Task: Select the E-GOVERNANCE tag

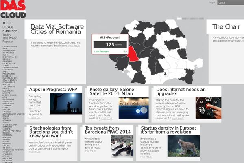Action: click(10, 57)
